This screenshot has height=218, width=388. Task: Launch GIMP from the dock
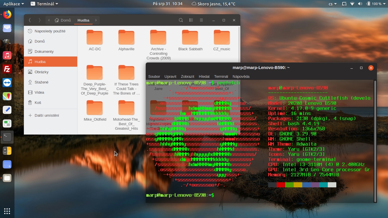pos(7,42)
